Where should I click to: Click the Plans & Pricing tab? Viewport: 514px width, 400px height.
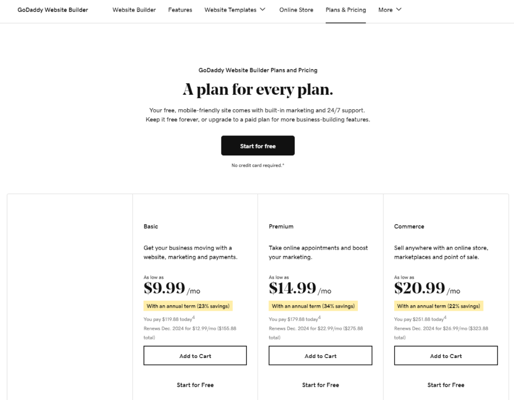point(345,10)
